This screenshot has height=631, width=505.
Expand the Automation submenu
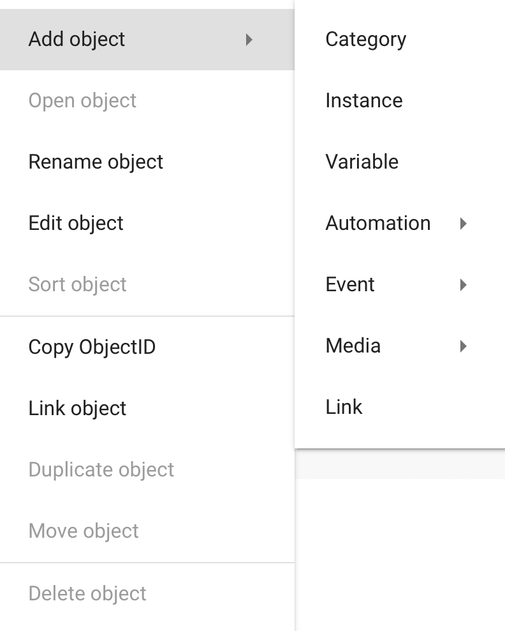click(377, 223)
